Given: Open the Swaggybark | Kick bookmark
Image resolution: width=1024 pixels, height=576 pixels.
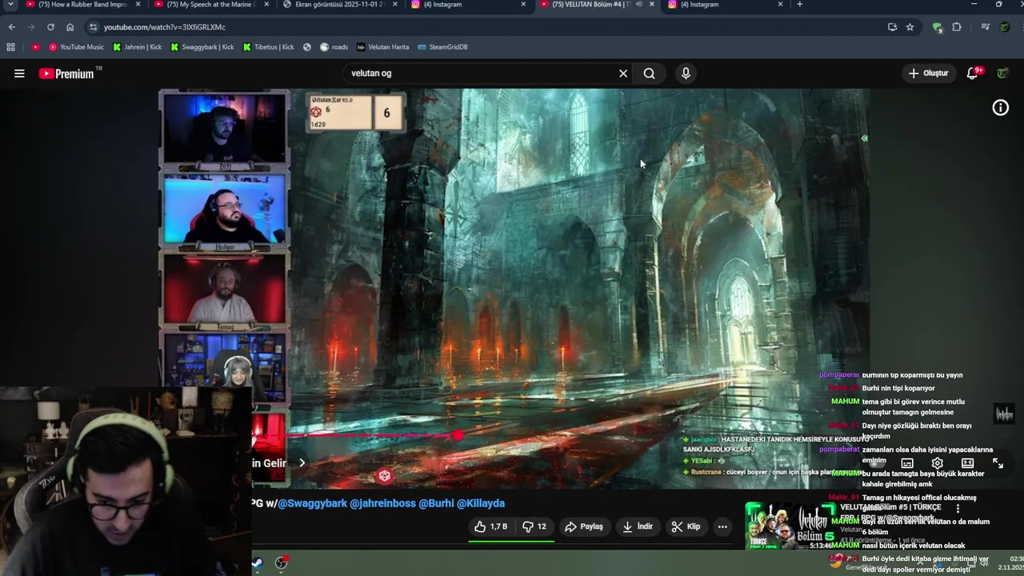Looking at the screenshot, I should pyautogui.click(x=202, y=47).
